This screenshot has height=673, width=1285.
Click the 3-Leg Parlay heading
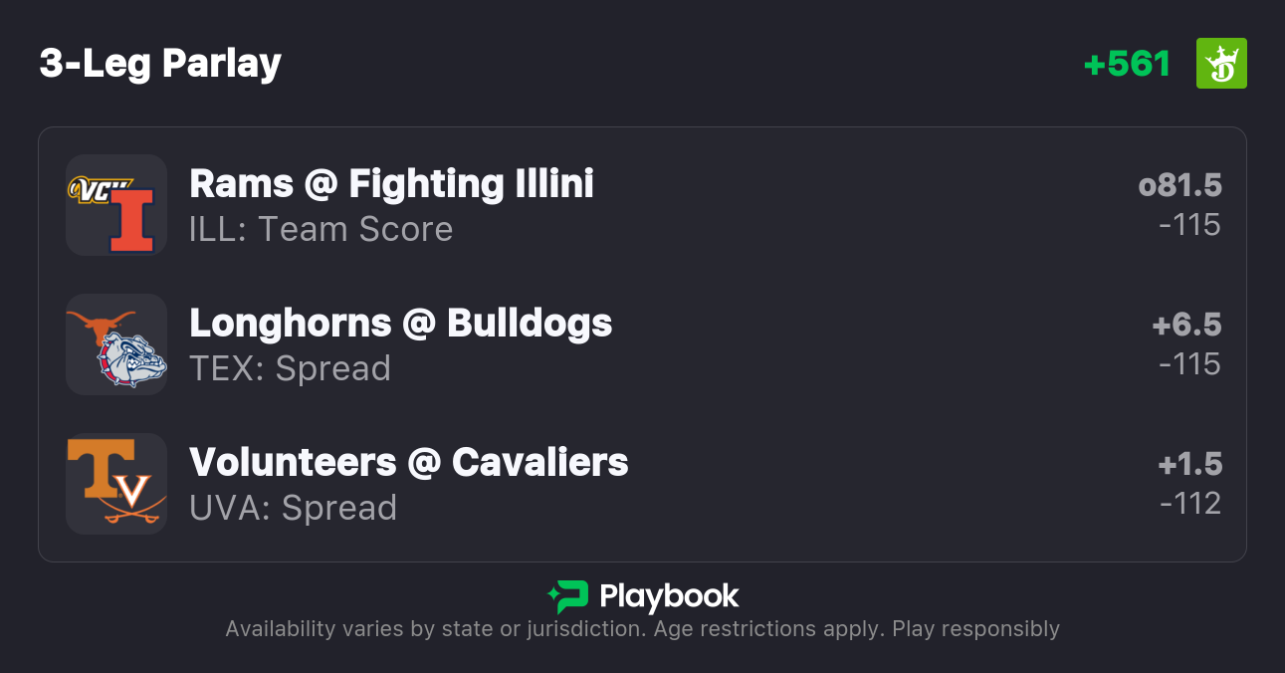point(160,64)
